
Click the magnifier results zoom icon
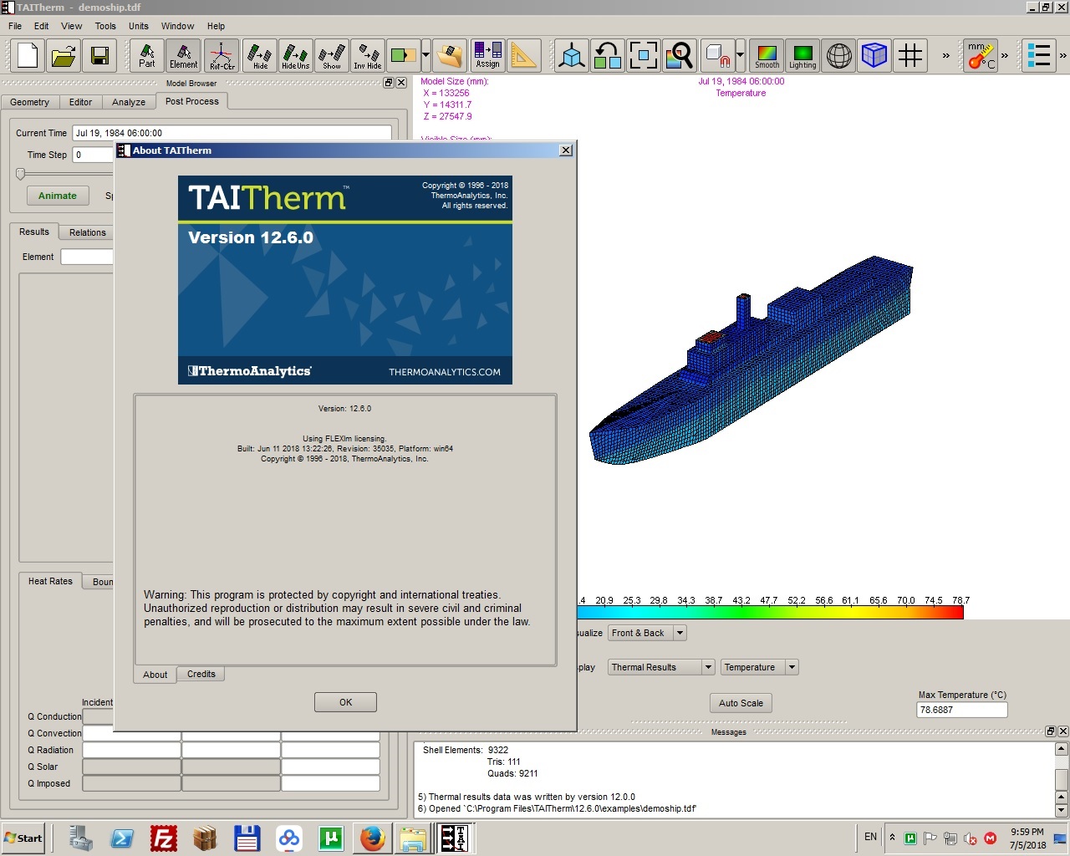(x=680, y=56)
